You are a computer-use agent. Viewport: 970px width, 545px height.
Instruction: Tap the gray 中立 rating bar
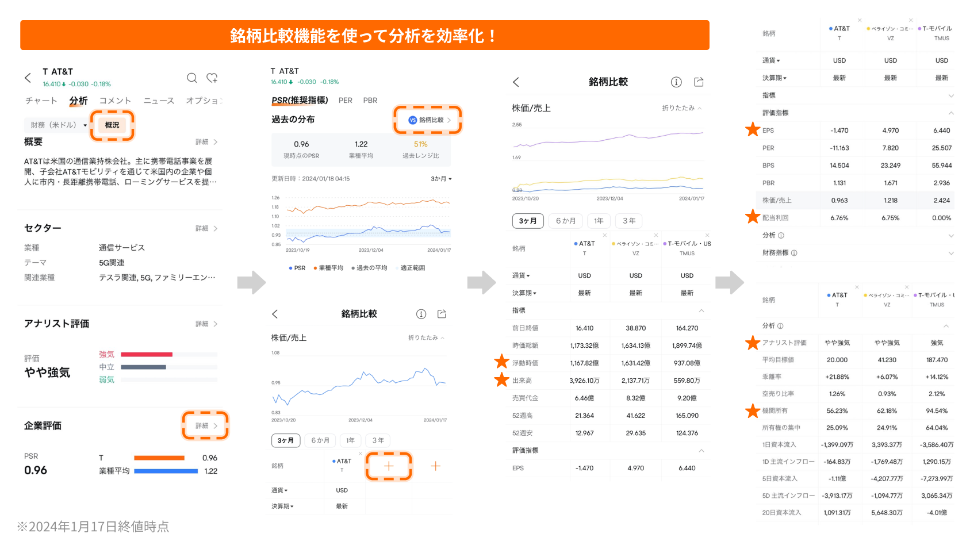pyautogui.click(x=143, y=367)
